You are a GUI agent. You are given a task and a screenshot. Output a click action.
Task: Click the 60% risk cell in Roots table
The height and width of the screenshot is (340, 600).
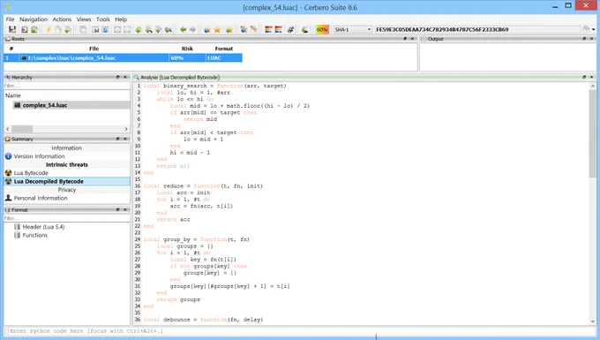coord(187,57)
